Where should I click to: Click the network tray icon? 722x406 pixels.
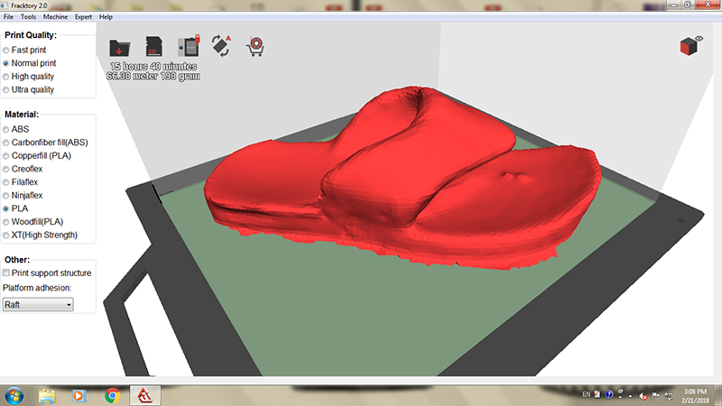click(x=668, y=395)
